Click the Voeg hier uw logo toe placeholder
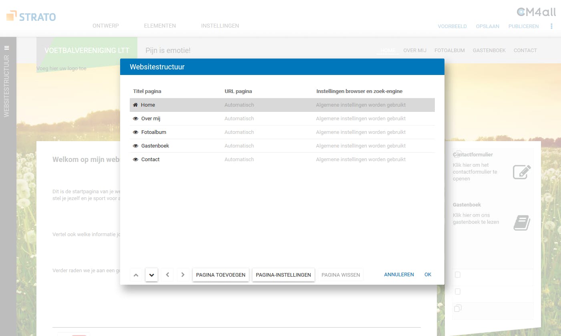 click(61, 69)
